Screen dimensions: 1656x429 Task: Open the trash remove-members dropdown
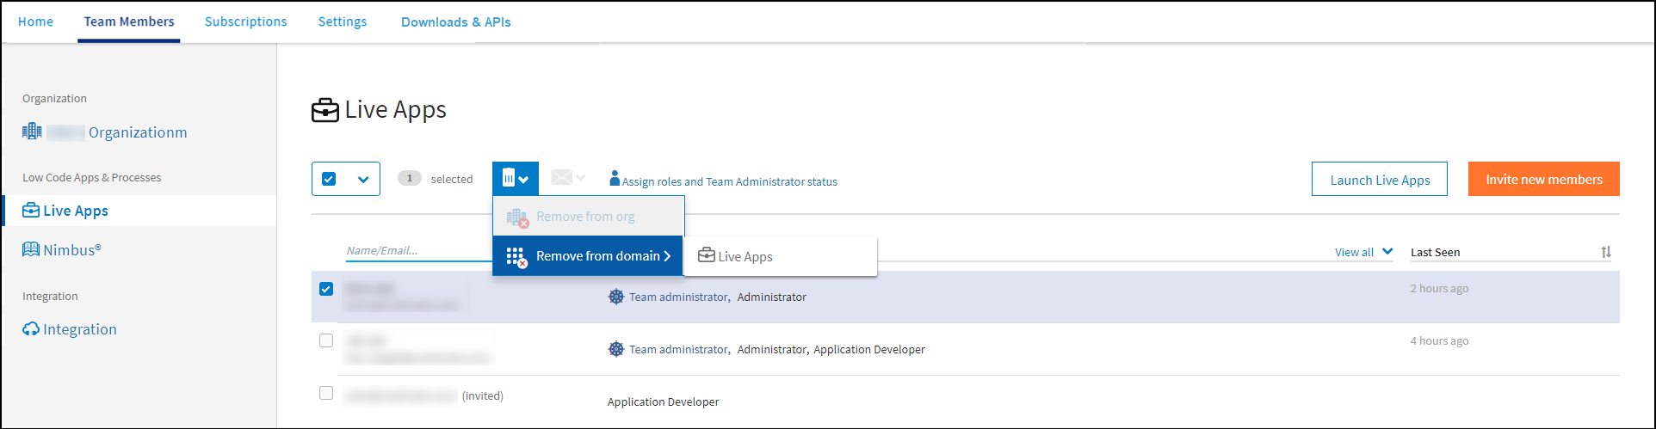pyautogui.click(x=515, y=179)
